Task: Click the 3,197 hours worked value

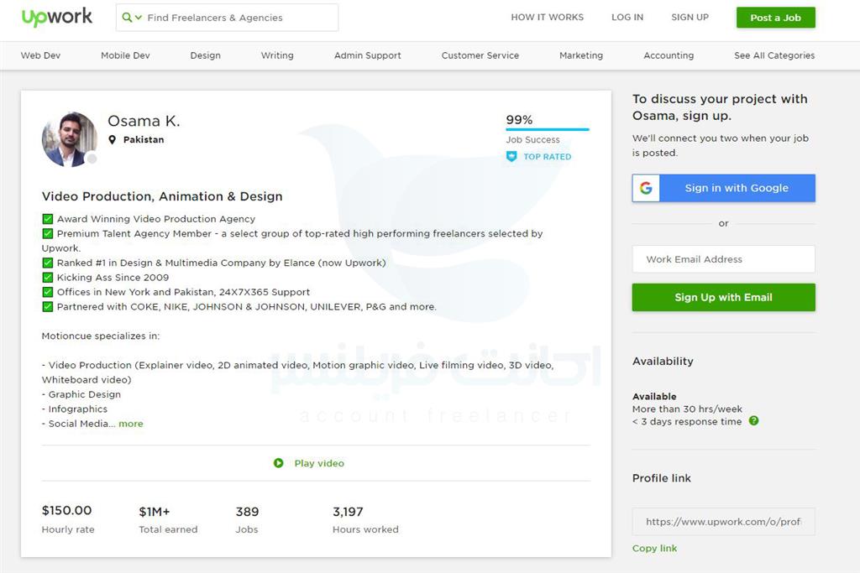Action: (x=348, y=512)
